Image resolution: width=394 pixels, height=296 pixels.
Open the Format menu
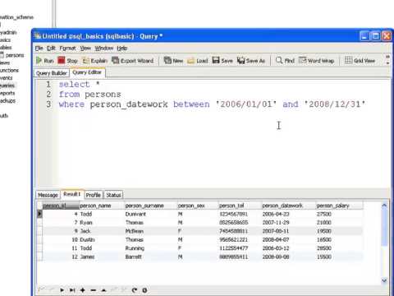67,49
